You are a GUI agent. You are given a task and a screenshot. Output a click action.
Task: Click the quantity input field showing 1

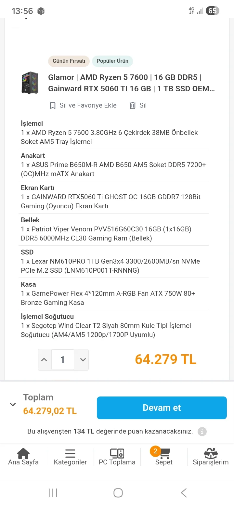(63, 360)
